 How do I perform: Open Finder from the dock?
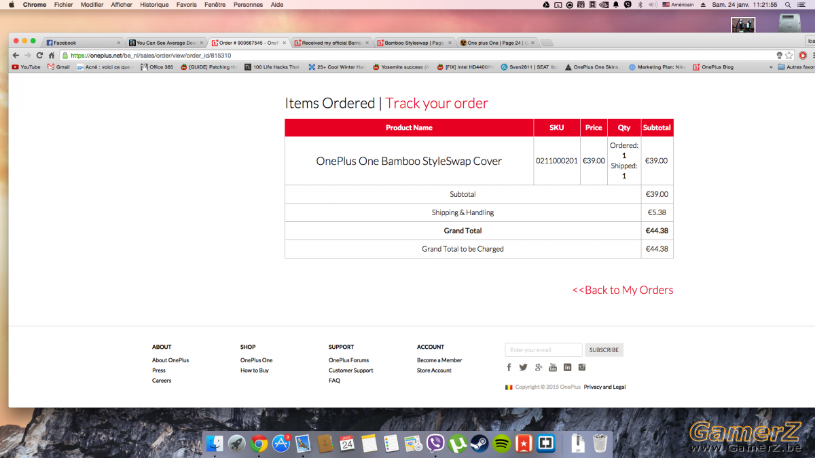point(215,444)
